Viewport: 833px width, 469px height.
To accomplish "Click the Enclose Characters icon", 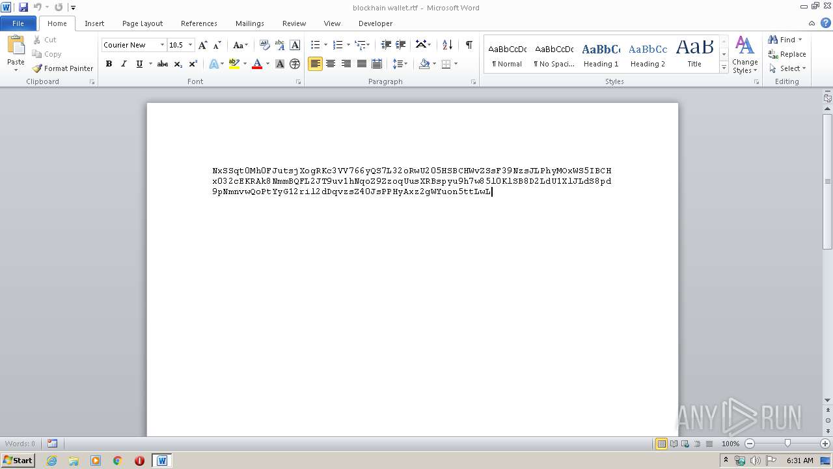I will coord(295,64).
